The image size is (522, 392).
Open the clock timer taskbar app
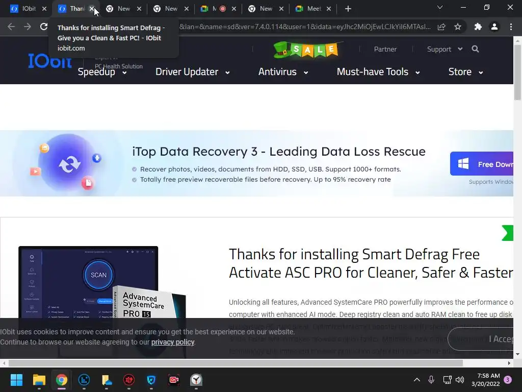point(196,380)
